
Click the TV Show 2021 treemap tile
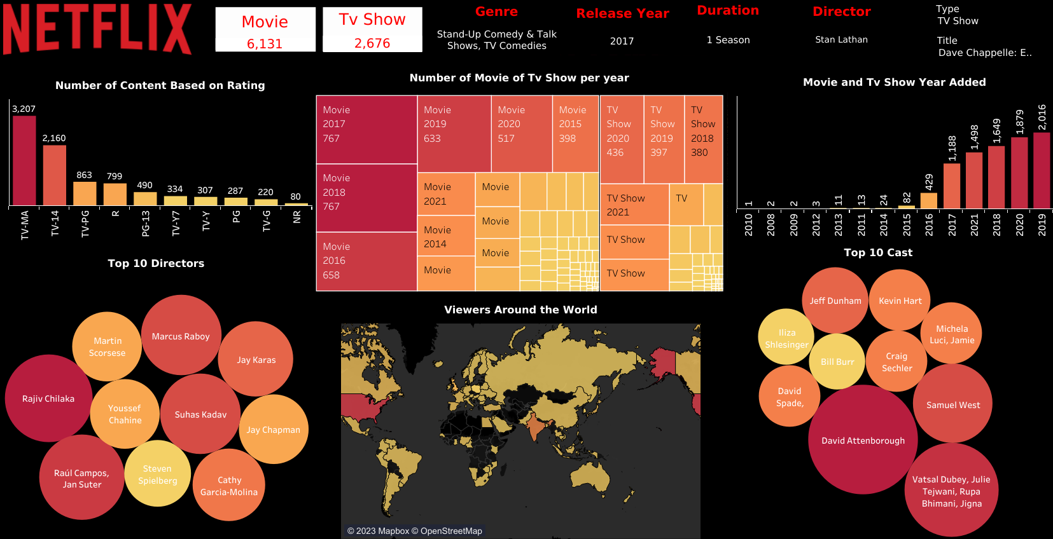pyautogui.click(x=634, y=204)
